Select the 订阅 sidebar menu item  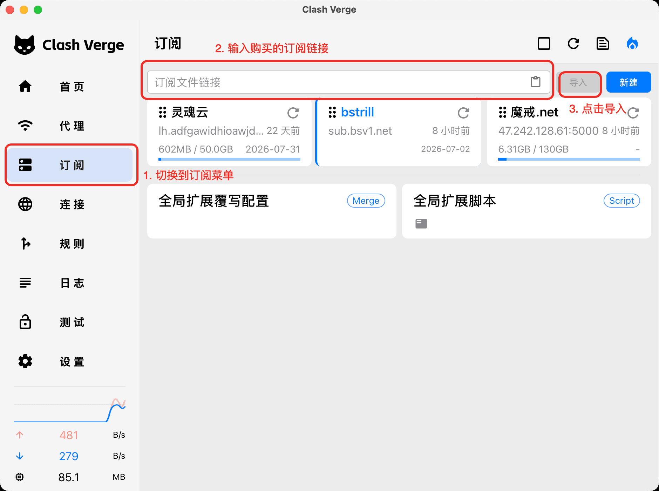click(x=70, y=165)
